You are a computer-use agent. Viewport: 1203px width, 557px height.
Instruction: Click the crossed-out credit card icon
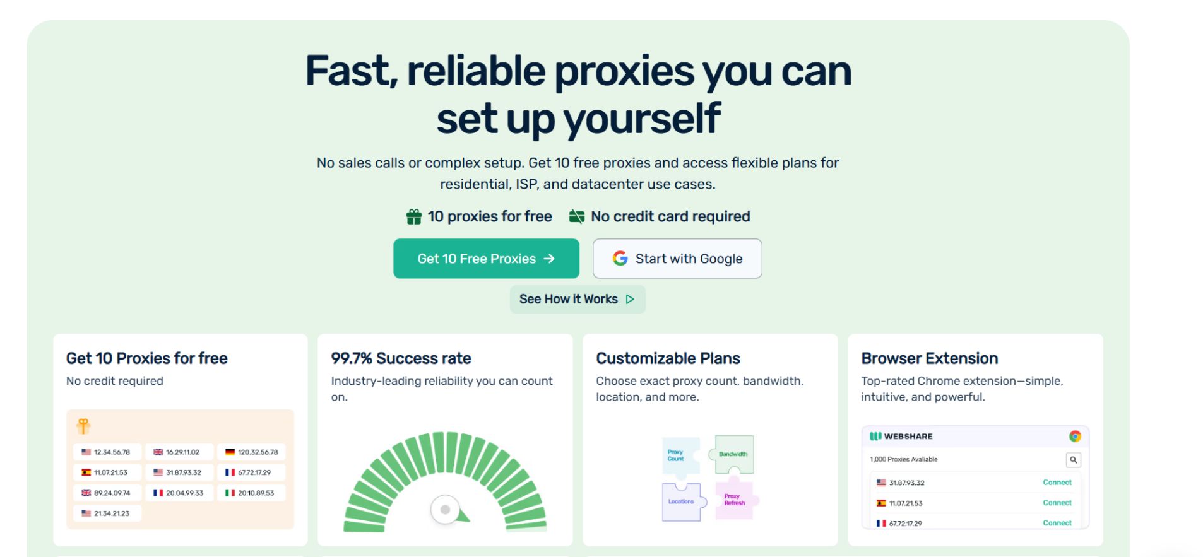point(576,217)
